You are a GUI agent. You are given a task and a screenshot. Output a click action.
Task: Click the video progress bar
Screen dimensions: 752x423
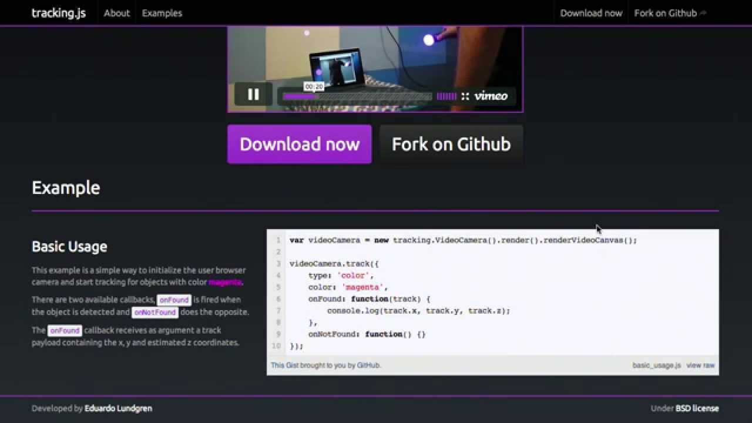coord(357,96)
